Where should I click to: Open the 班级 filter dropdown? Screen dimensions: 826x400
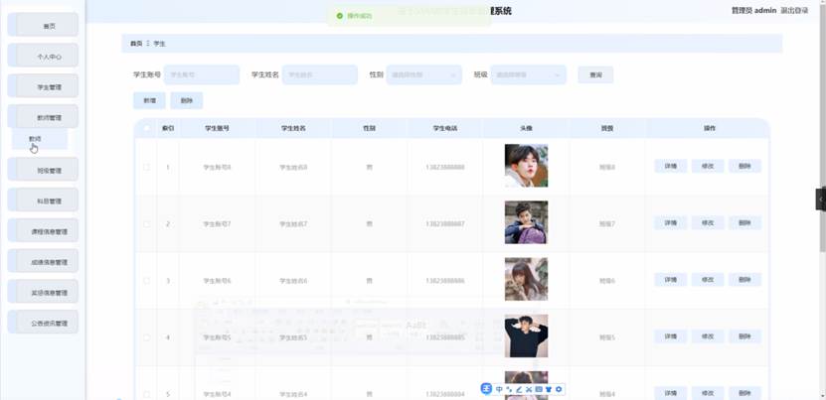[529, 74]
